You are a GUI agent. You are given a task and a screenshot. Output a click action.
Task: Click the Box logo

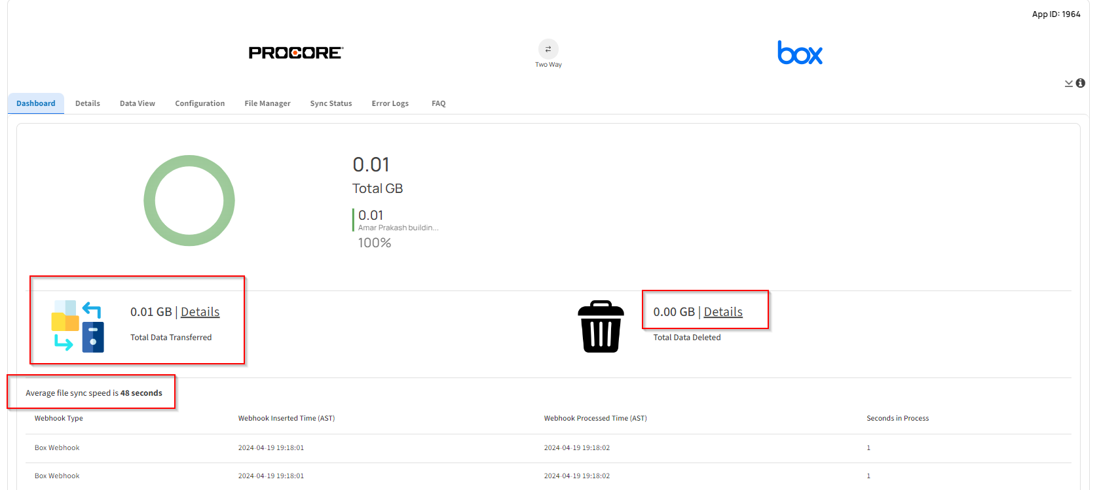800,52
